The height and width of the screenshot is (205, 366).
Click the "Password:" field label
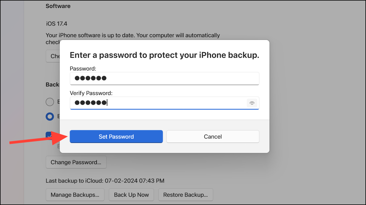[x=83, y=69]
